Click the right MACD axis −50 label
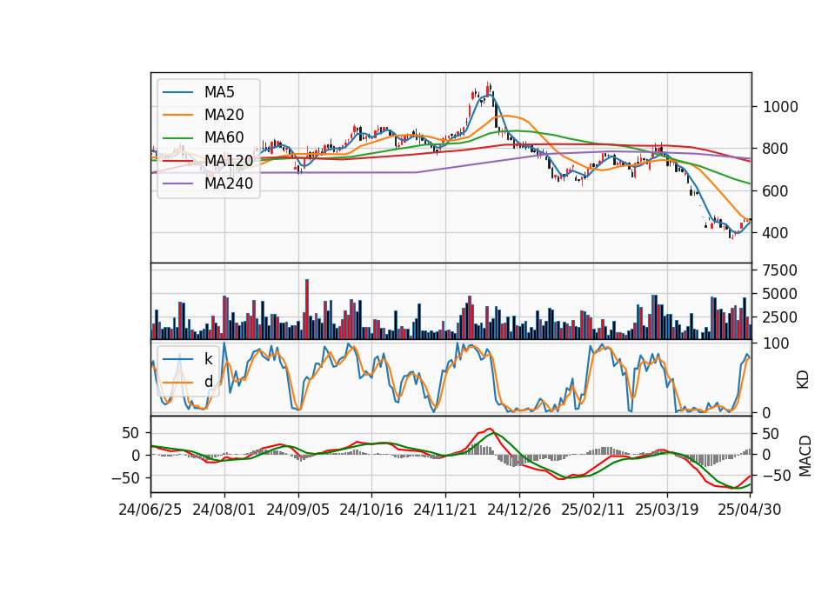The height and width of the screenshot is (600, 835). coord(777,476)
